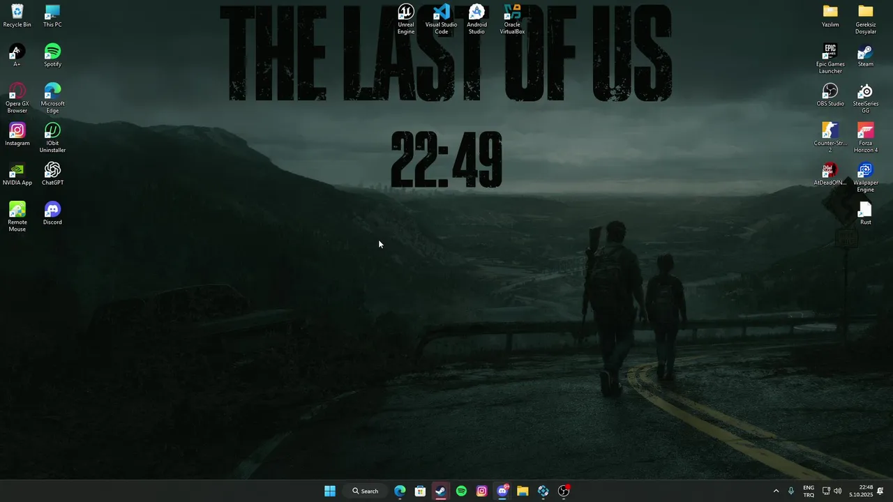This screenshot has width=893, height=502.
Task: Switch to Steam in the taskbar
Action: (441, 491)
